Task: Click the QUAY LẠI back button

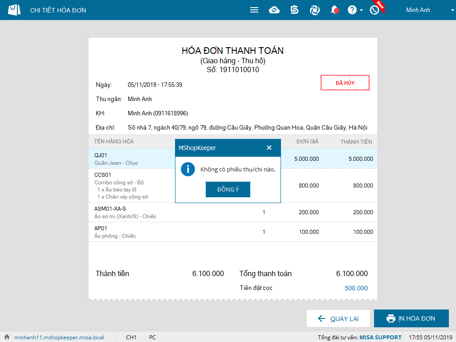Action: pos(338,318)
